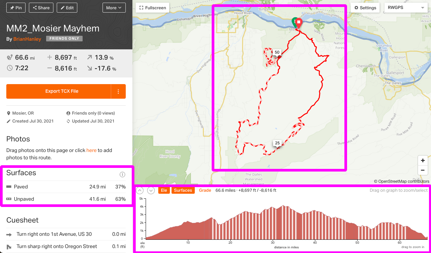Switch map to Fullscreen
The image size is (431, 253).
tap(153, 8)
